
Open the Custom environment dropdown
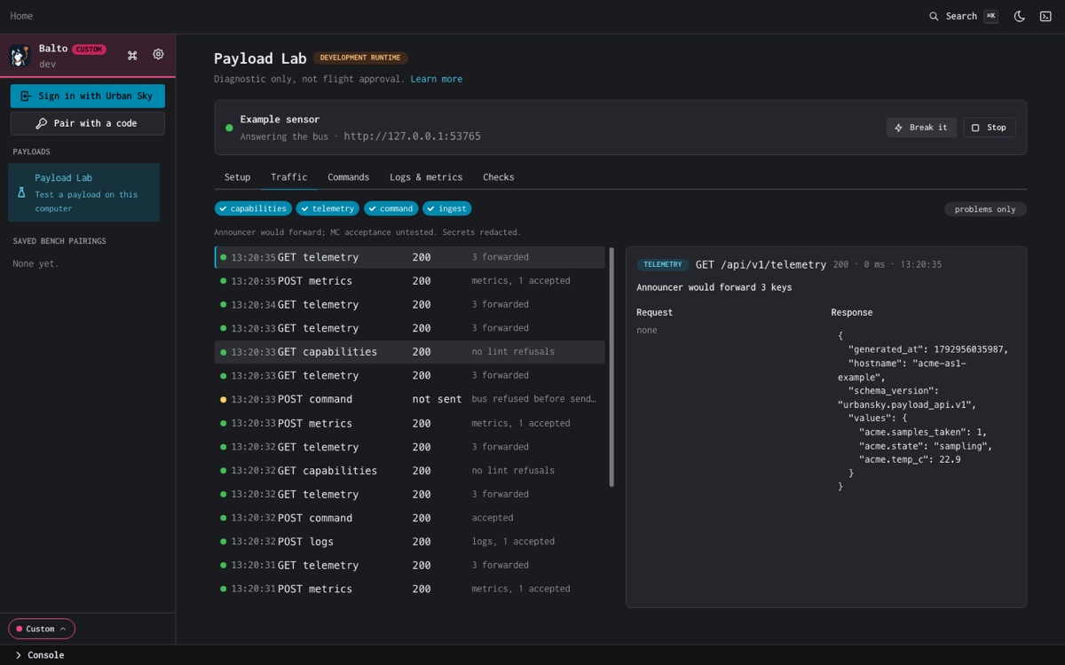(42, 629)
